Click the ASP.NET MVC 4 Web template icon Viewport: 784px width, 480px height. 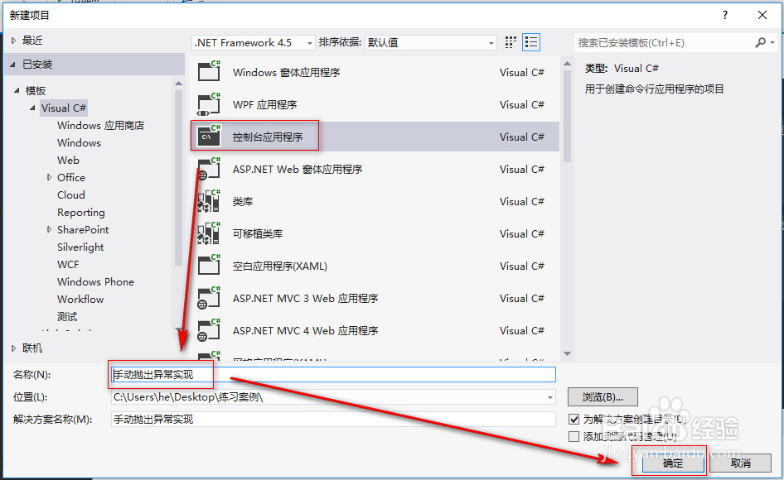[x=209, y=330]
